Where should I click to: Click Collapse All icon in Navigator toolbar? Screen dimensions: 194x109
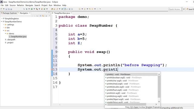click(x=40, y=16)
